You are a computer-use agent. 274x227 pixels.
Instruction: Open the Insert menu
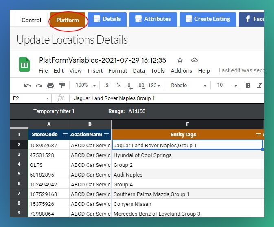click(x=95, y=71)
